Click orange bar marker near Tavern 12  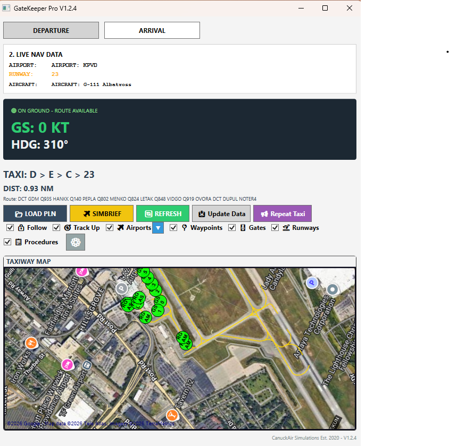click(172, 415)
